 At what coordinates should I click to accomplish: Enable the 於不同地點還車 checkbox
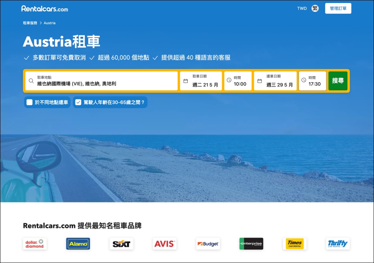[x=29, y=102]
